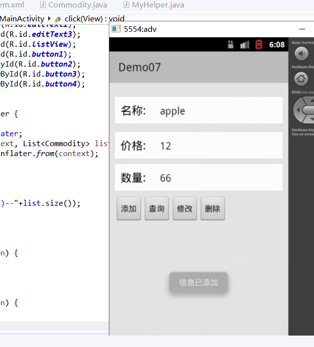Screen dimensions: 314x347
Task: Open the Commodity.java editor tab
Action: (74, 5)
